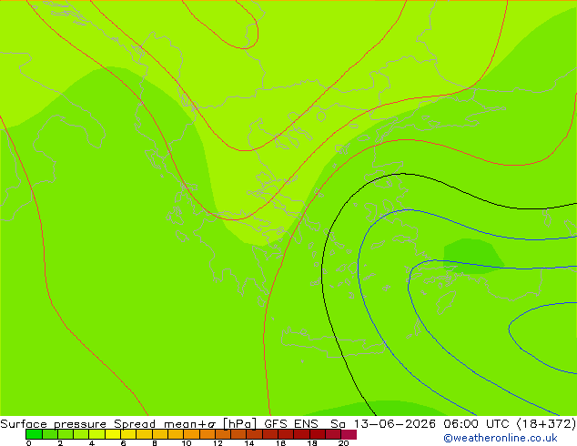Click the 'mean+σ' caption text
Screen dimensions: 577x446
tap(189, 424)
